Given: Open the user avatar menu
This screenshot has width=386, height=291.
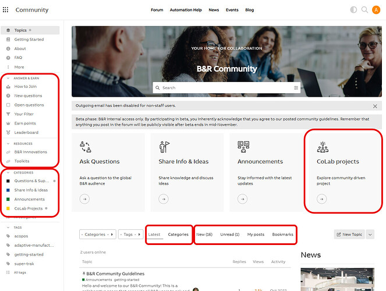Looking at the screenshot, I should point(376,10).
